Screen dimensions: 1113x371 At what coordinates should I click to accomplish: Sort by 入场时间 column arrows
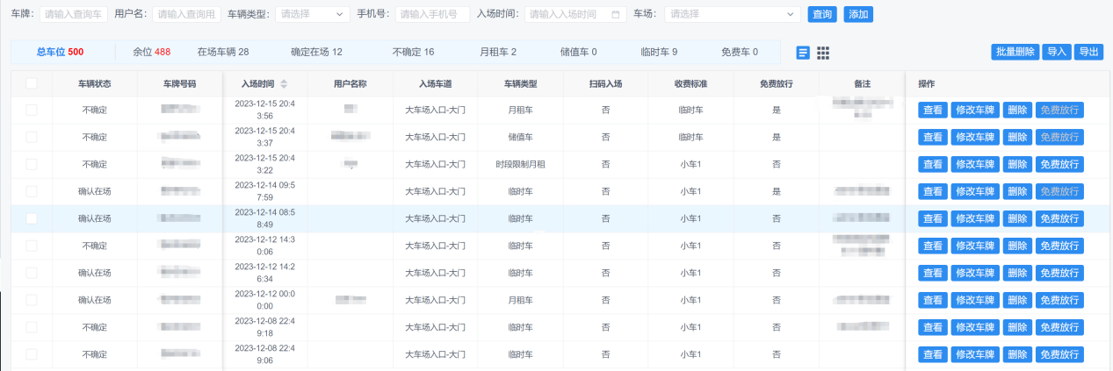click(x=283, y=84)
